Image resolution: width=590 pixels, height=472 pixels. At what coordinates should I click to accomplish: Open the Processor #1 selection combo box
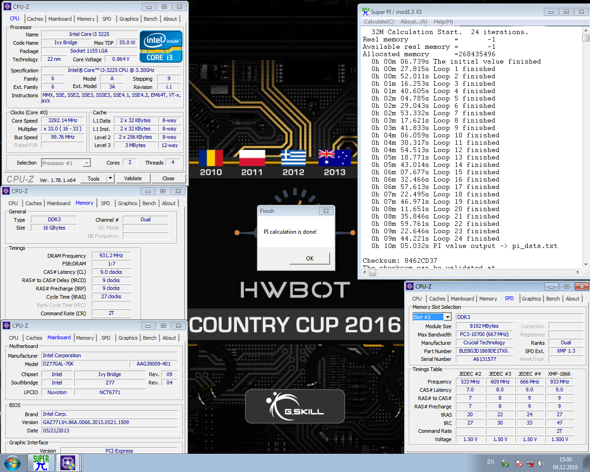(x=66, y=163)
